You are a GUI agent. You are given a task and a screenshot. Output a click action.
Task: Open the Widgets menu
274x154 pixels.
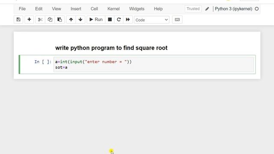click(137, 9)
